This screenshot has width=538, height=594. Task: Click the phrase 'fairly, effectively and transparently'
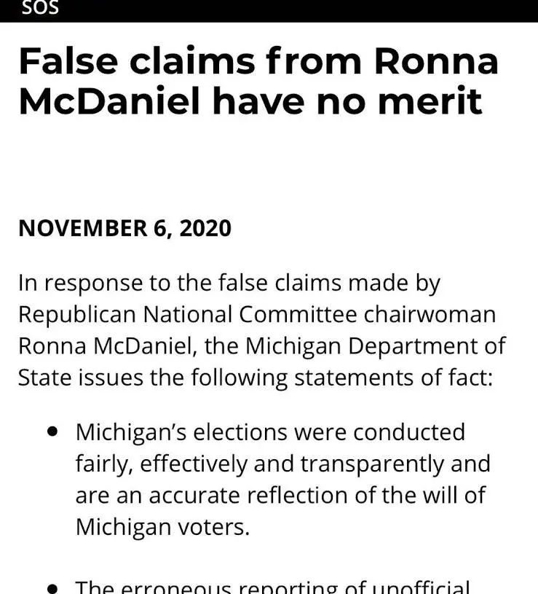pyautogui.click(x=260, y=464)
